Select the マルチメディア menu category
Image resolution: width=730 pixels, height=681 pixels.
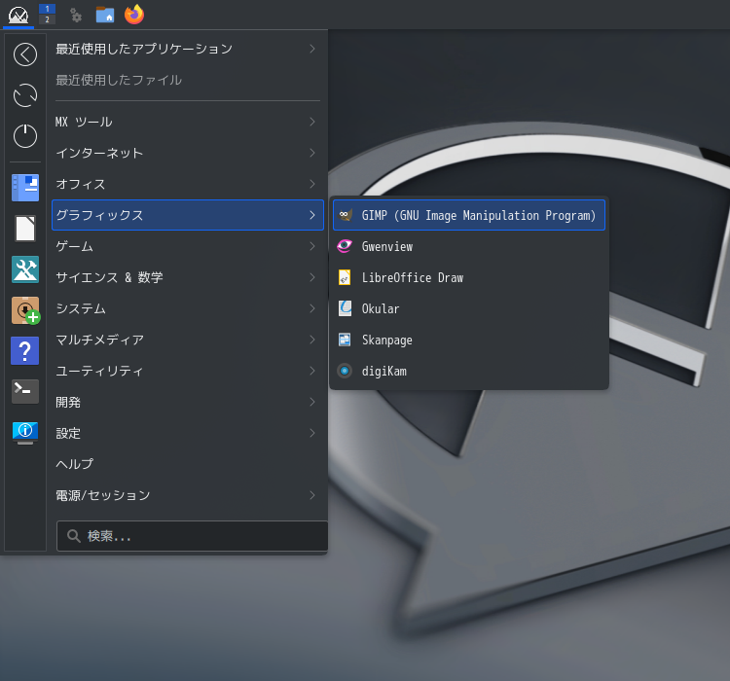[x=187, y=340]
